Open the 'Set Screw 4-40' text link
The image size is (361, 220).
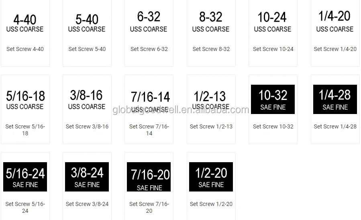tap(25, 49)
